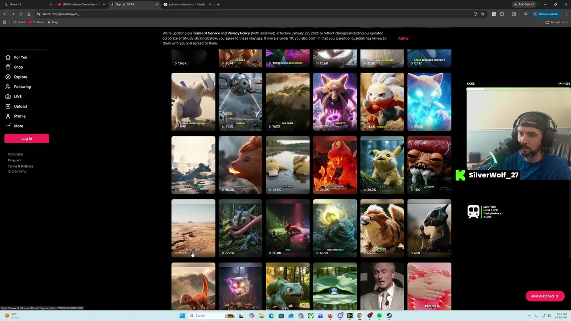Open the Xbox app from taskbar
This screenshot has height=321, width=571.
(x=310, y=316)
